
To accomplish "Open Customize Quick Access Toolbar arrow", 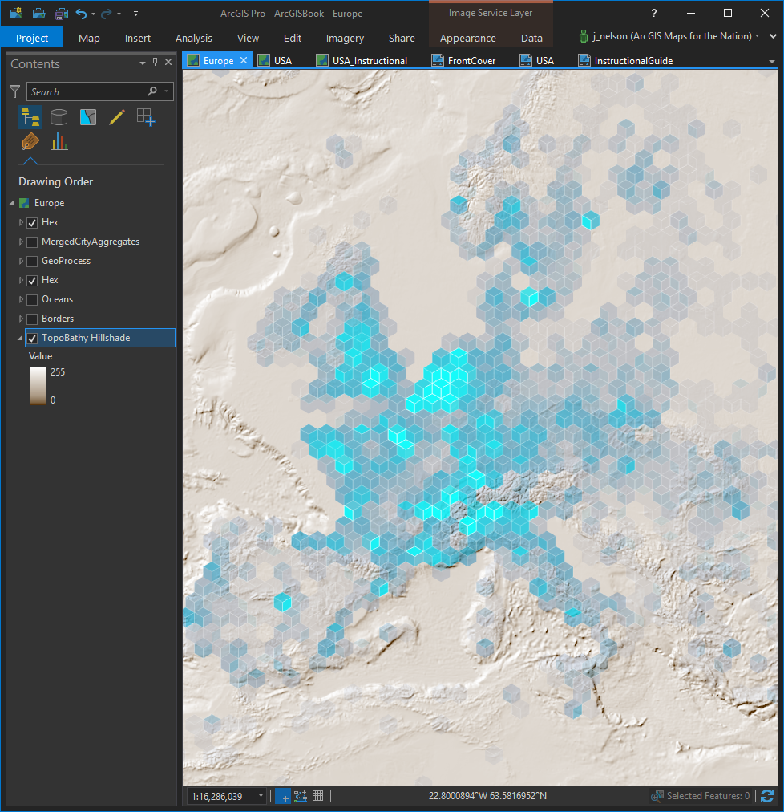I will click(135, 14).
